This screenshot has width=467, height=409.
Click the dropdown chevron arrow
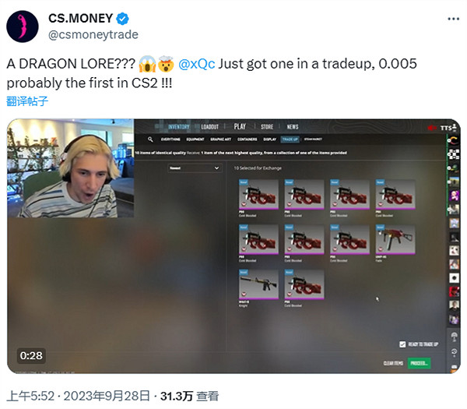point(216,168)
